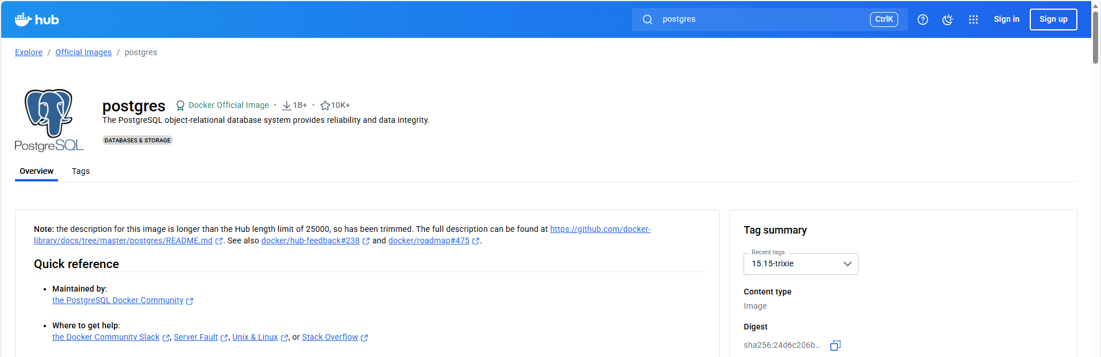Click the Sign in link
1101x357 pixels.
pos(1007,19)
